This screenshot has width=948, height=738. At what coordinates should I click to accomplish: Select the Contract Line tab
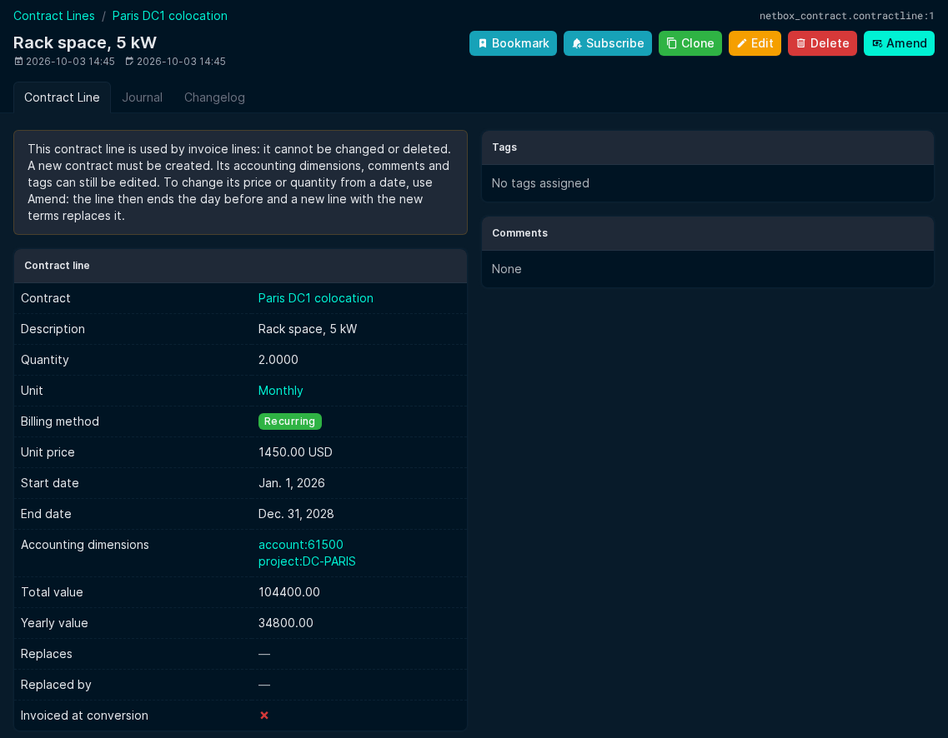pyautogui.click(x=62, y=97)
